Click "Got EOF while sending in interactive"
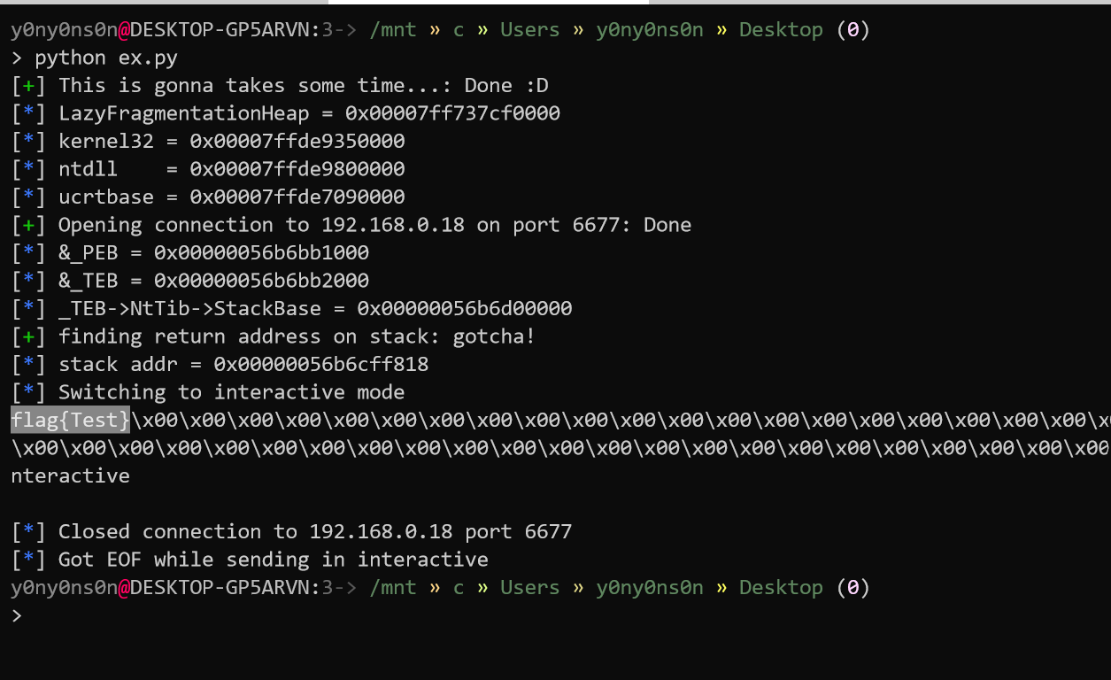The image size is (1111, 680). [x=273, y=560]
